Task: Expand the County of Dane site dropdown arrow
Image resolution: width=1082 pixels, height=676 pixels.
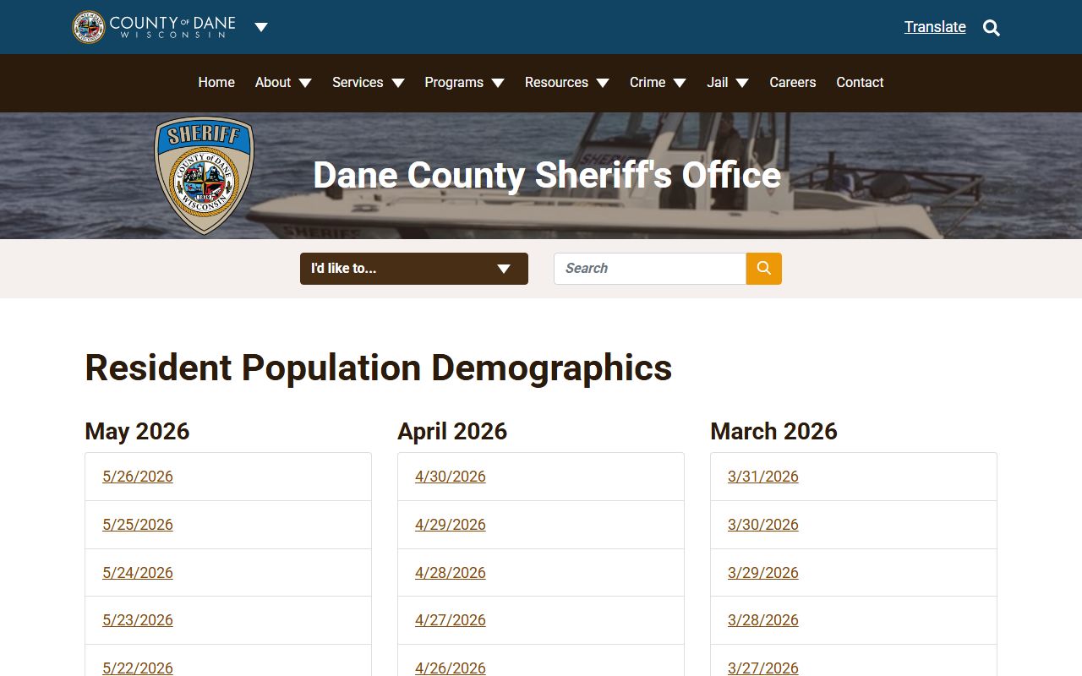Action: (261, 27)
